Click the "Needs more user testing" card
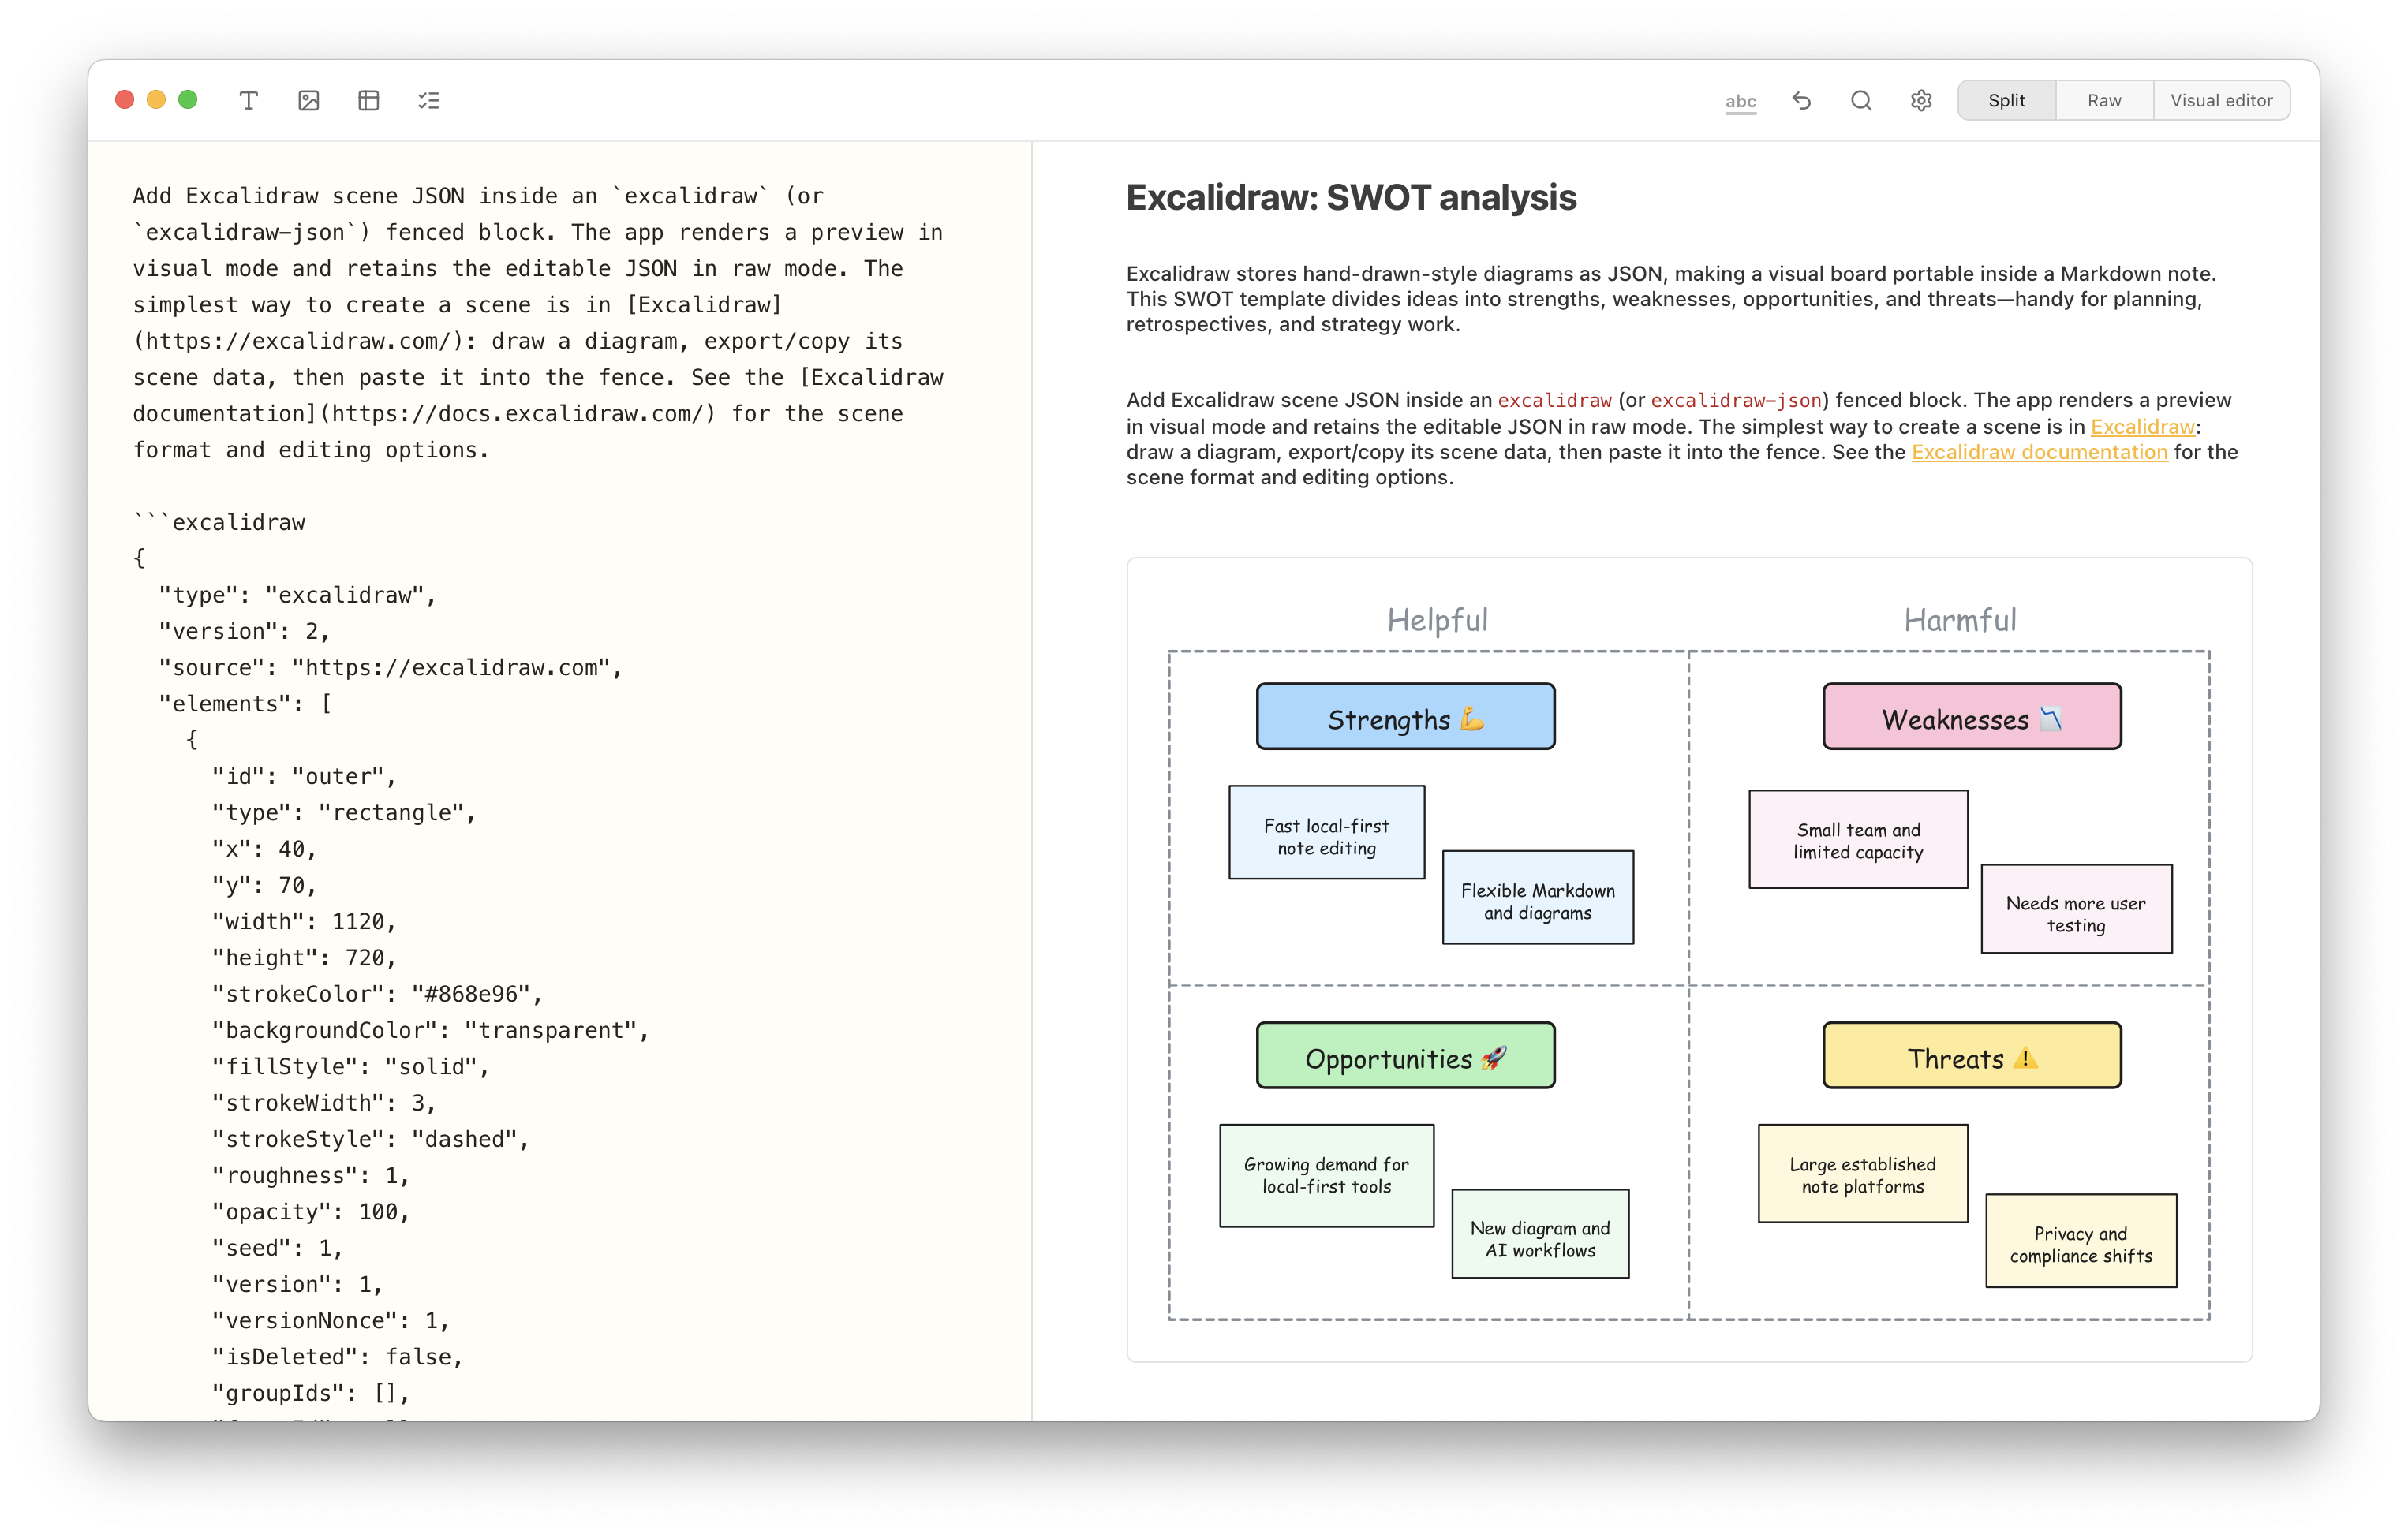This screenshot has width=2408, height=1538. pos(2076,909)
